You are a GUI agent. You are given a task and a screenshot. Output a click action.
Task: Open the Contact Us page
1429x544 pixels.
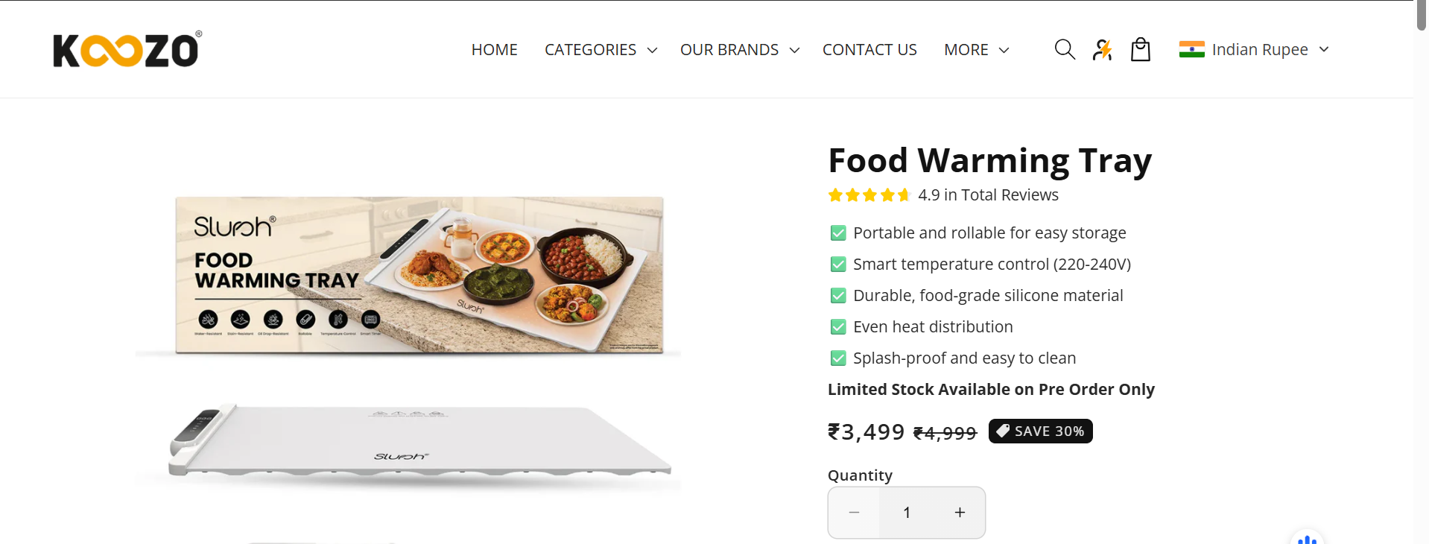tap(869, 50)
